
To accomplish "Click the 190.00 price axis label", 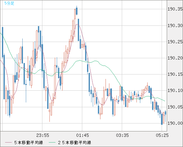I will click(175, 123).
